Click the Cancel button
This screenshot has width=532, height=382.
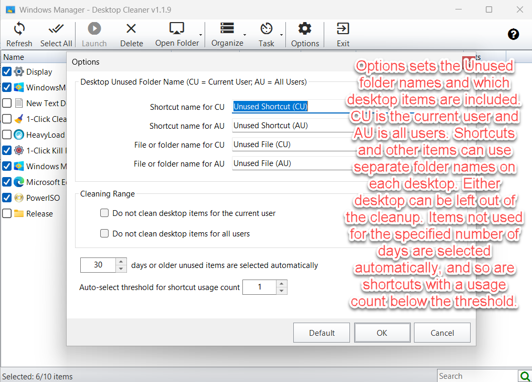(442, 333)
